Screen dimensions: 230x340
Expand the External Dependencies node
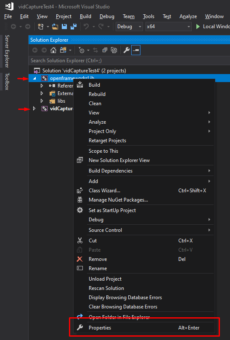(42, 93)
